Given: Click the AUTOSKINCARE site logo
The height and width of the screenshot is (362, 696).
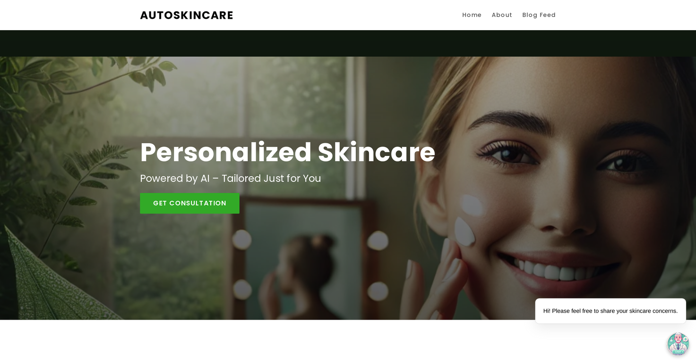Looking at the screenshot, I should pyautogui.click(x=187, y=15).
